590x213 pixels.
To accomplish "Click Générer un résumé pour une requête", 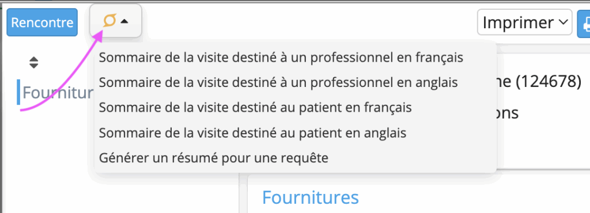I will point(214,158).
